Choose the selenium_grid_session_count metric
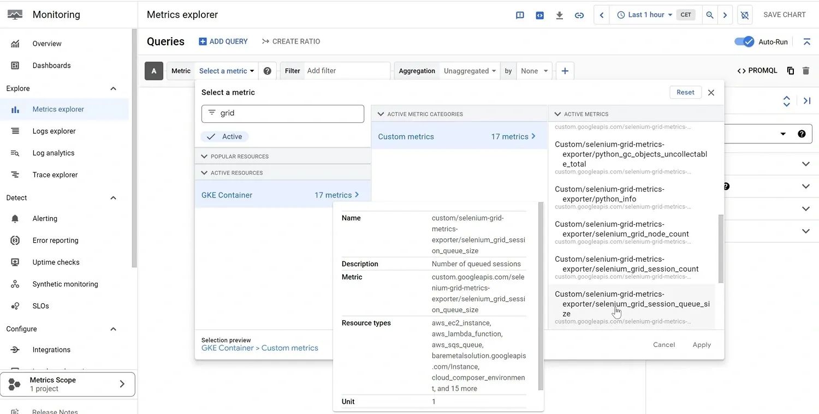Viewport: 819px width, 414px height. pyautogui.click(x=632, y=267)
